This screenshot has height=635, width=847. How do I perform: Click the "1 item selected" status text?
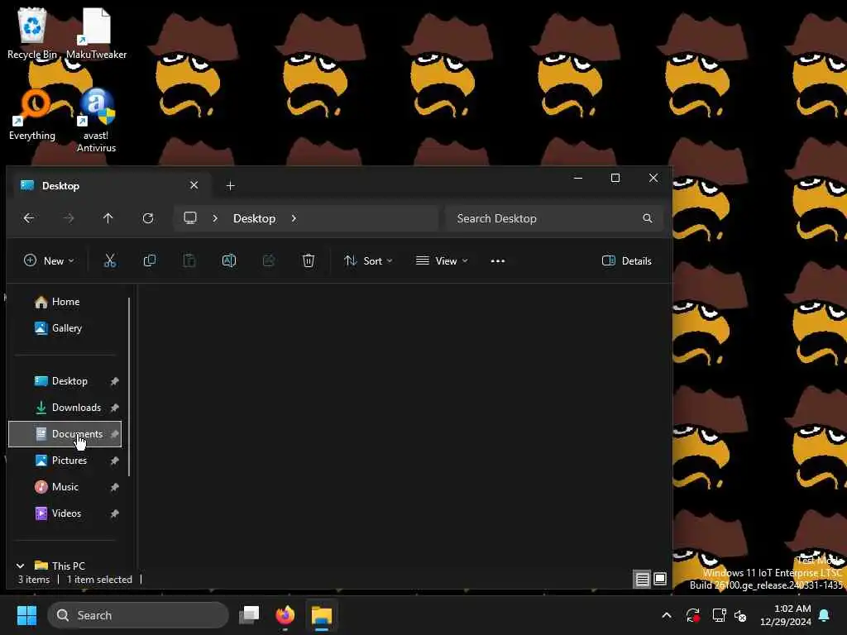click(99, 580)
